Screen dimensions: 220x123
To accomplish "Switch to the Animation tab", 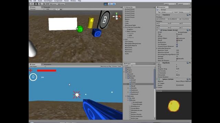I will coord(47,65).
